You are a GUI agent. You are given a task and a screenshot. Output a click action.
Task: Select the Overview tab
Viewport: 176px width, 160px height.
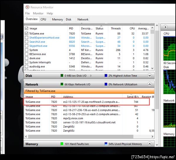32,19
